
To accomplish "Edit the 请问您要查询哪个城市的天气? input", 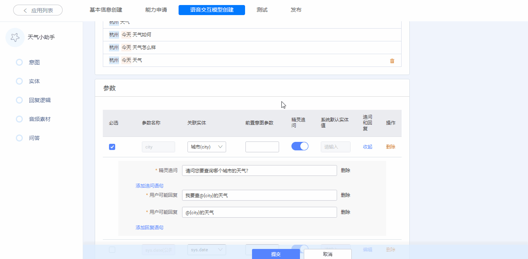I will [x=259, y=170].
